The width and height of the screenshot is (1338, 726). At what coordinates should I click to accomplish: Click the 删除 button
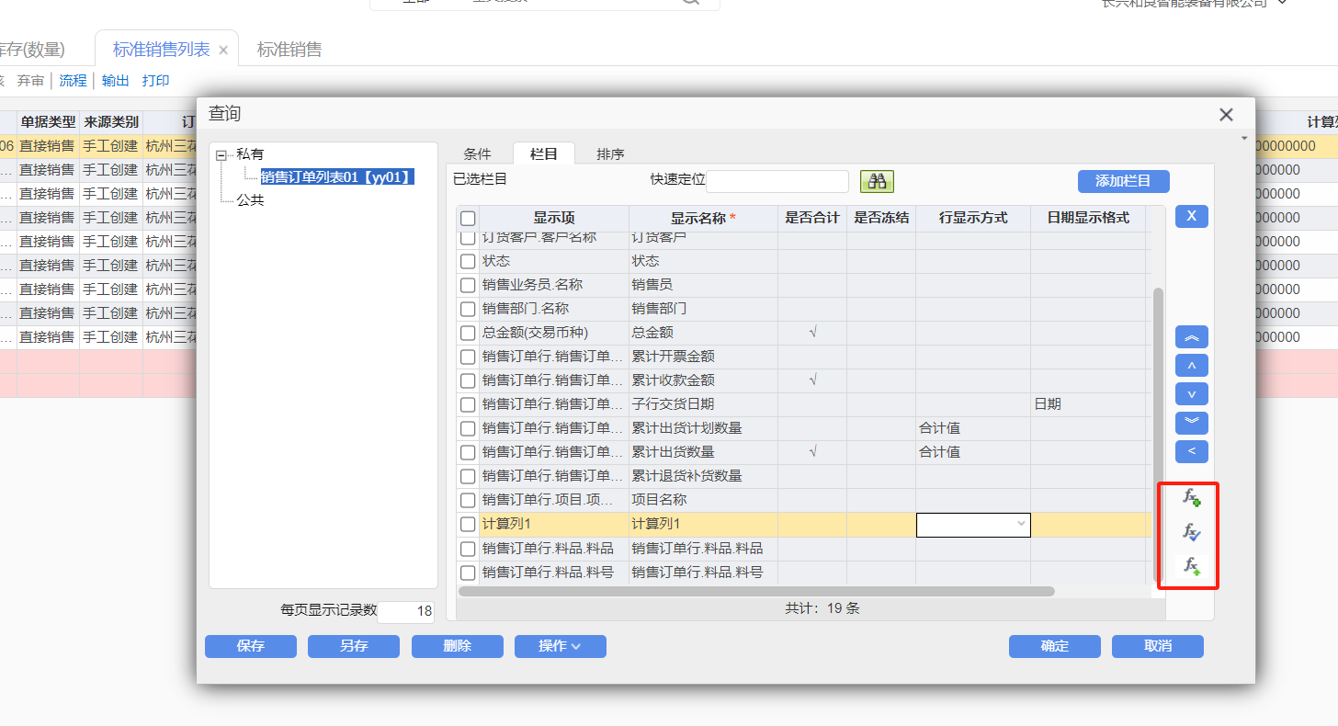pos(458,646)
